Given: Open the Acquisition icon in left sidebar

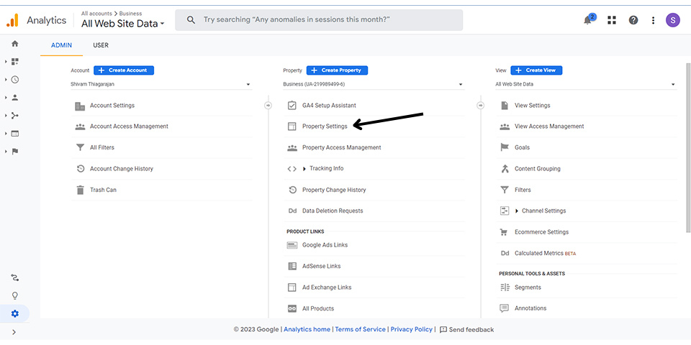Looking at the screenshot, I should click(15, 116).
